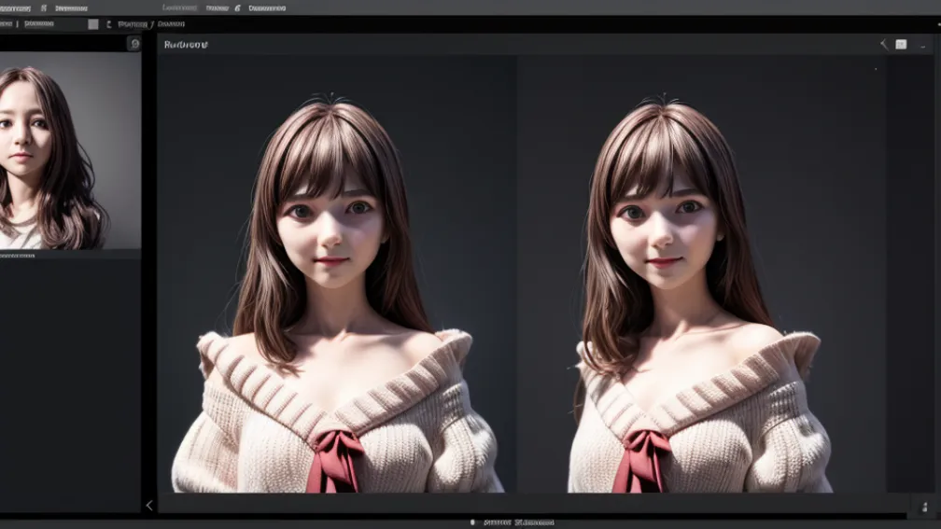
Task: Open the viewer panel title label
Action: [186, 45]
